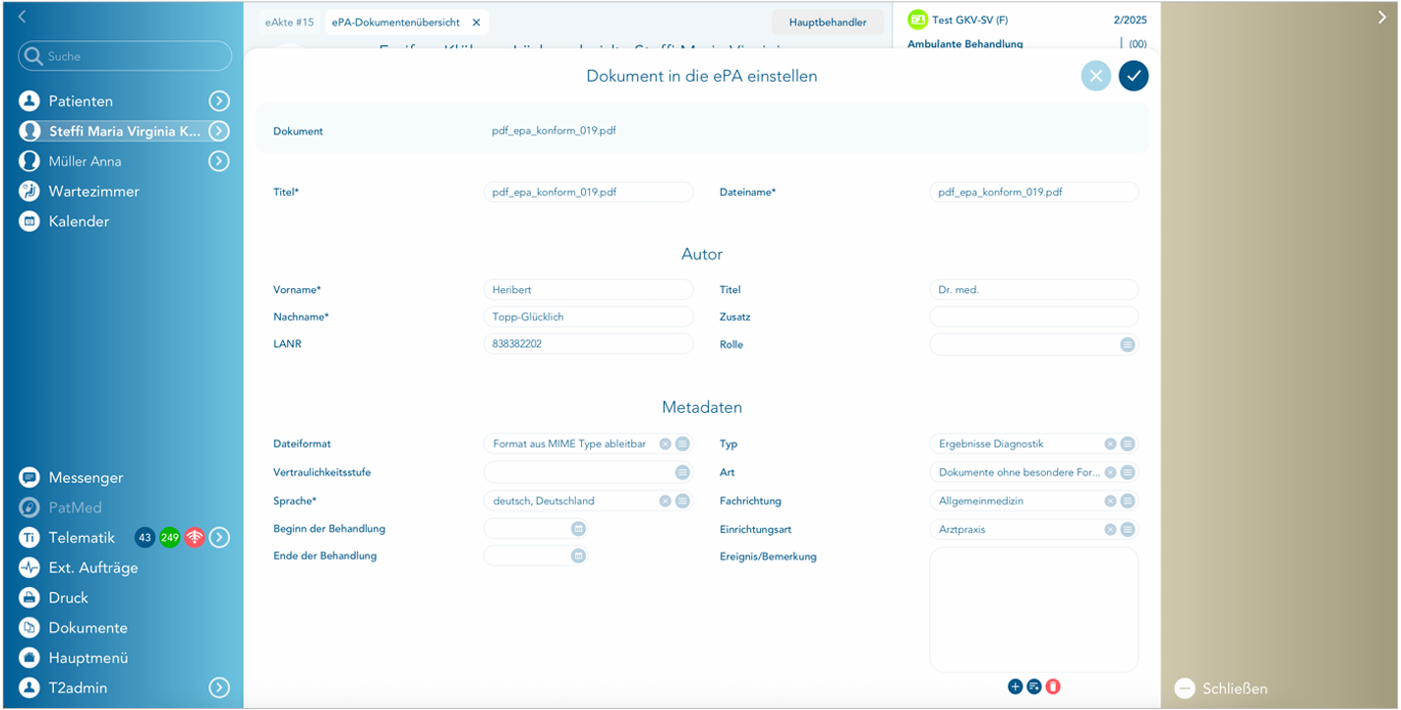The width and height of the screenshot is (1401, 710).
Task: Click the red trash icon under Ereignis/Bemerkung
Action: [1053, 686]
